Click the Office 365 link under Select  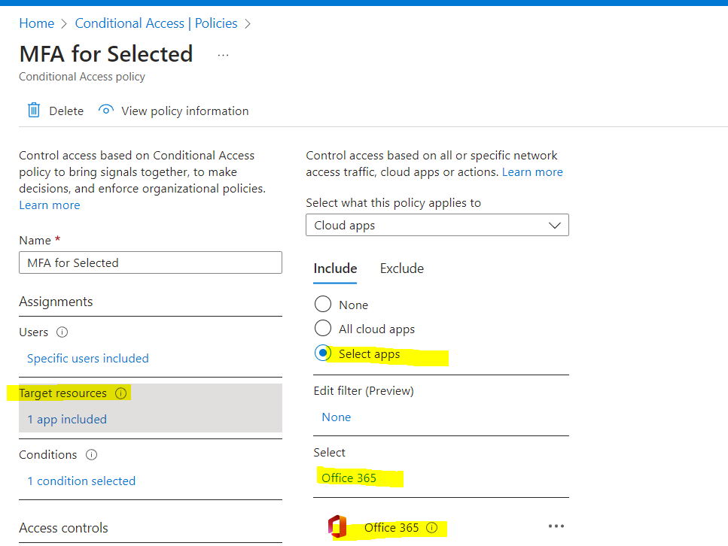(349, 478)
